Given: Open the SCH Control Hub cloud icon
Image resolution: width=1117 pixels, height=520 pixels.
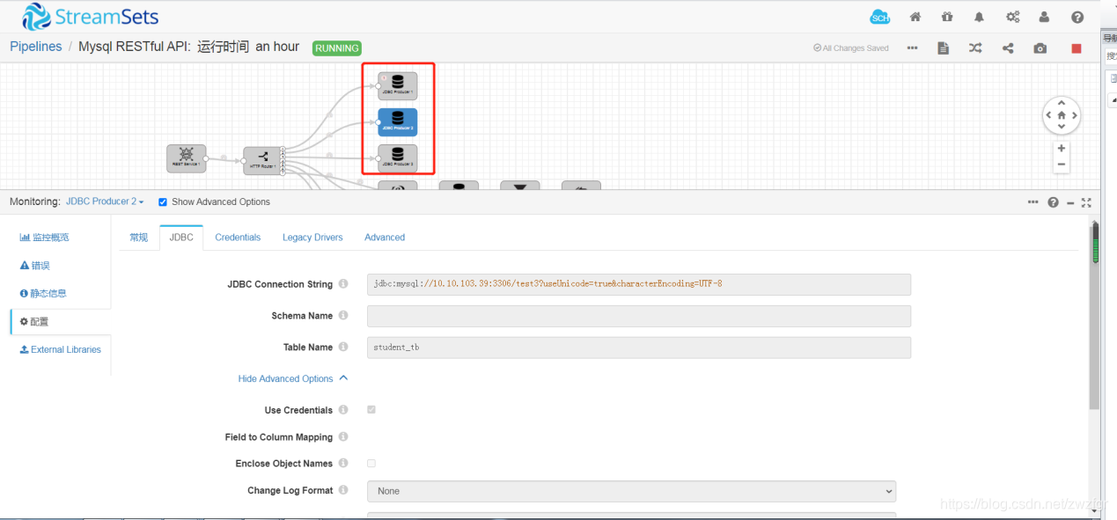Looking at the screenshot, I should point(879,17).
